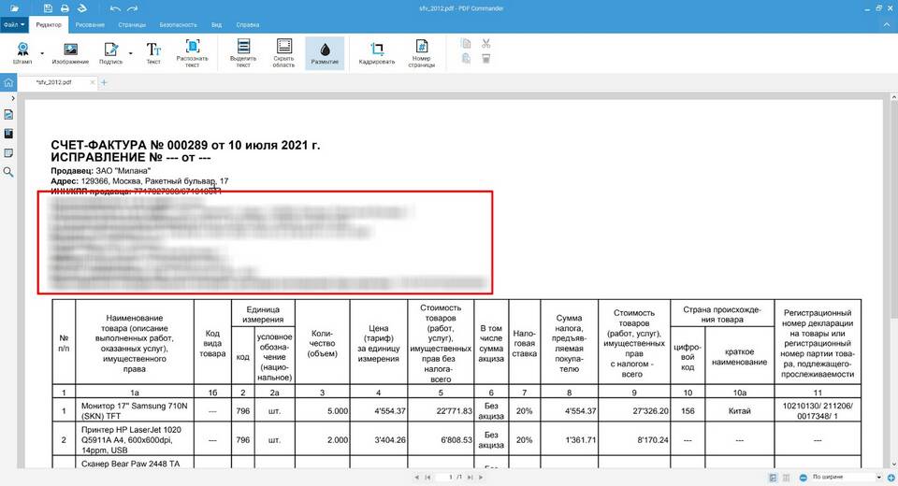Click the Распознать текст OCR tool
This screenshot has height=486, width=898.
click(x=193, y=53)
